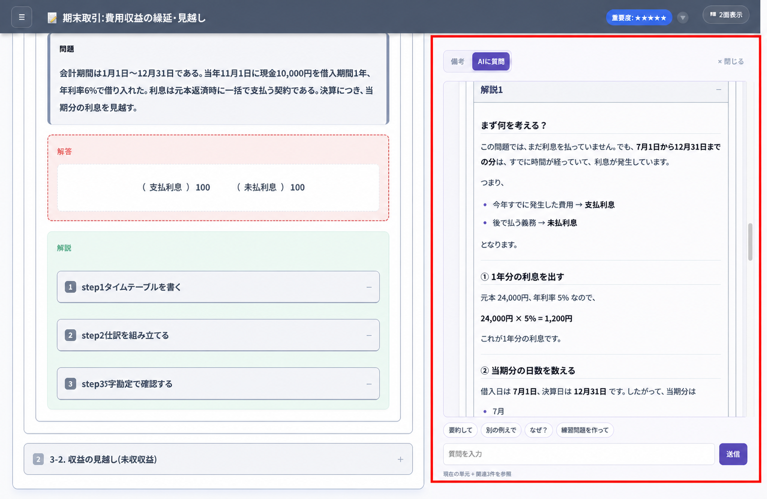Viewport: 767px width, 499px height.
Task: Click the number 2 badge of section 3-2
Action: tap(38, 459)
